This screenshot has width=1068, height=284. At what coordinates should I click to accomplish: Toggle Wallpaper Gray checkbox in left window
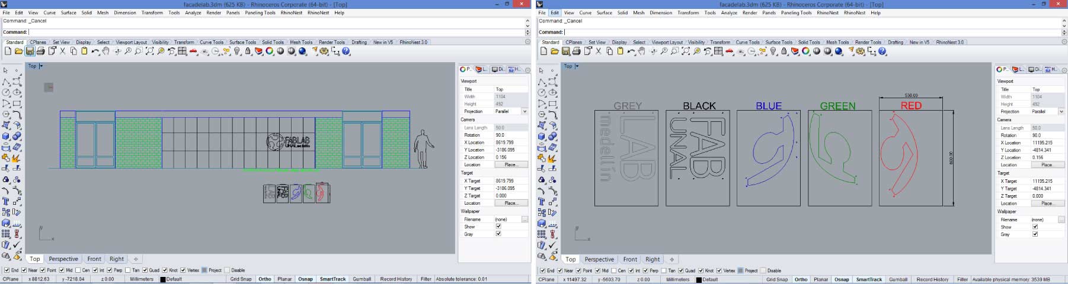pyautogui.click(x=498, y=234)
